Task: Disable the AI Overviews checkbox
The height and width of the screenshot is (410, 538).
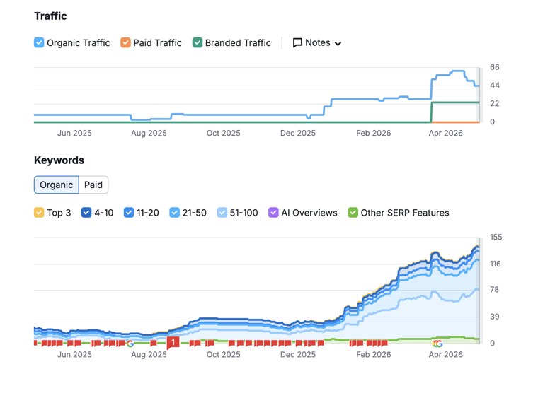Action: click(273, 213)
